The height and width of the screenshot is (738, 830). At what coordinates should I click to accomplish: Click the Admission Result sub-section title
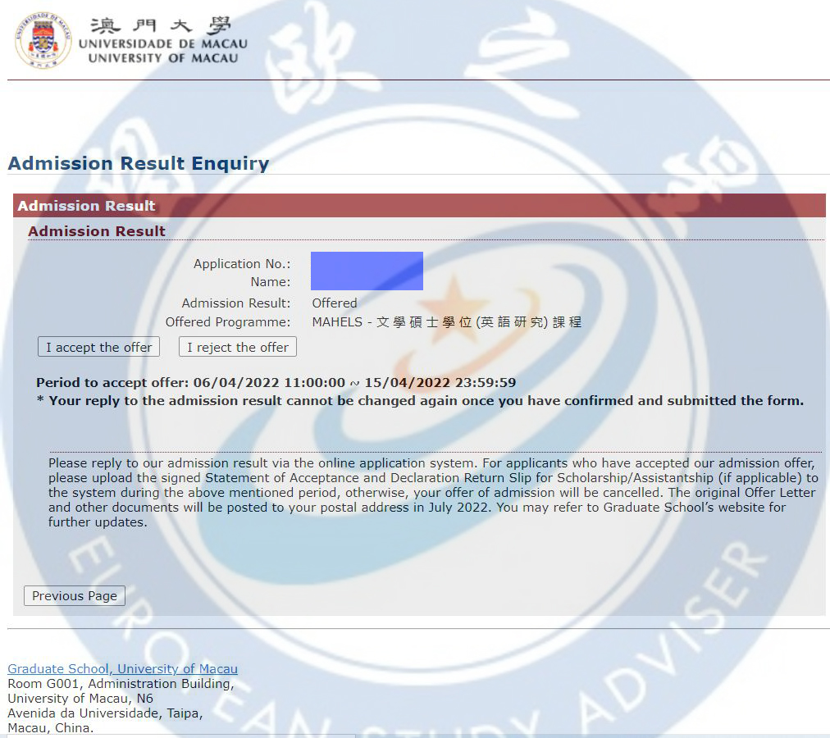(97, 230)
